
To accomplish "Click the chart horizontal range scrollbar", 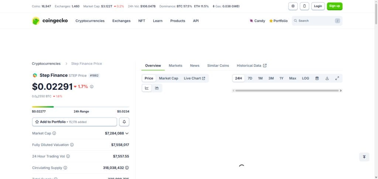I will (x=287, y=90).
